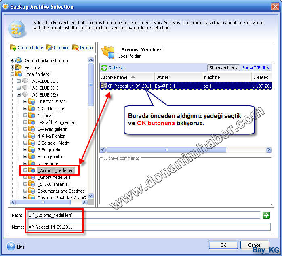Click the Rename pencil icon

pyautogui.click(x=49, y=48)
